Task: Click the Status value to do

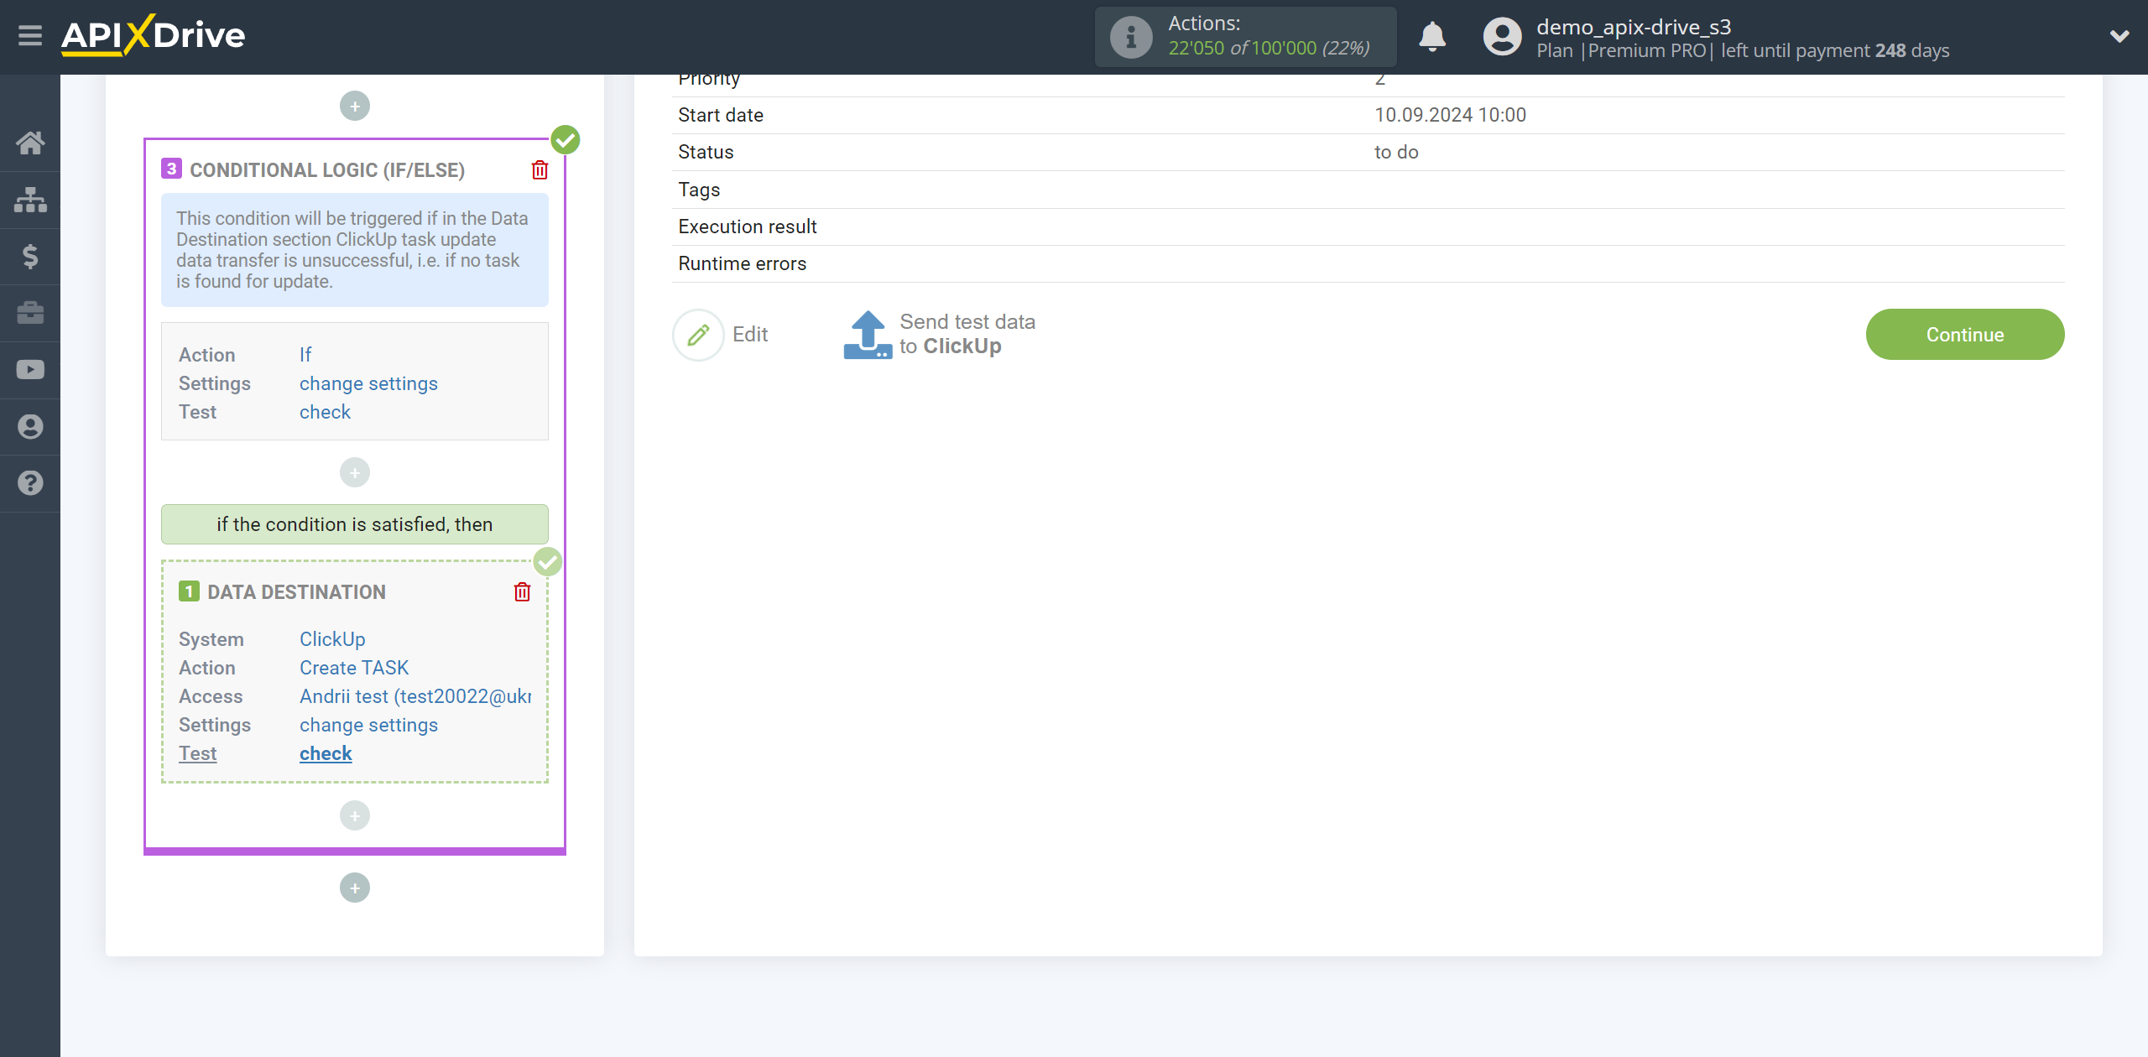Action: coord(1396,152)
